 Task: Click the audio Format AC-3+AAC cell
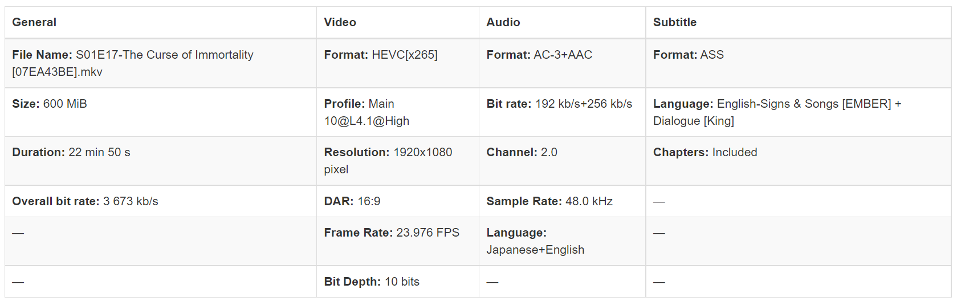[x=539, y=55]
